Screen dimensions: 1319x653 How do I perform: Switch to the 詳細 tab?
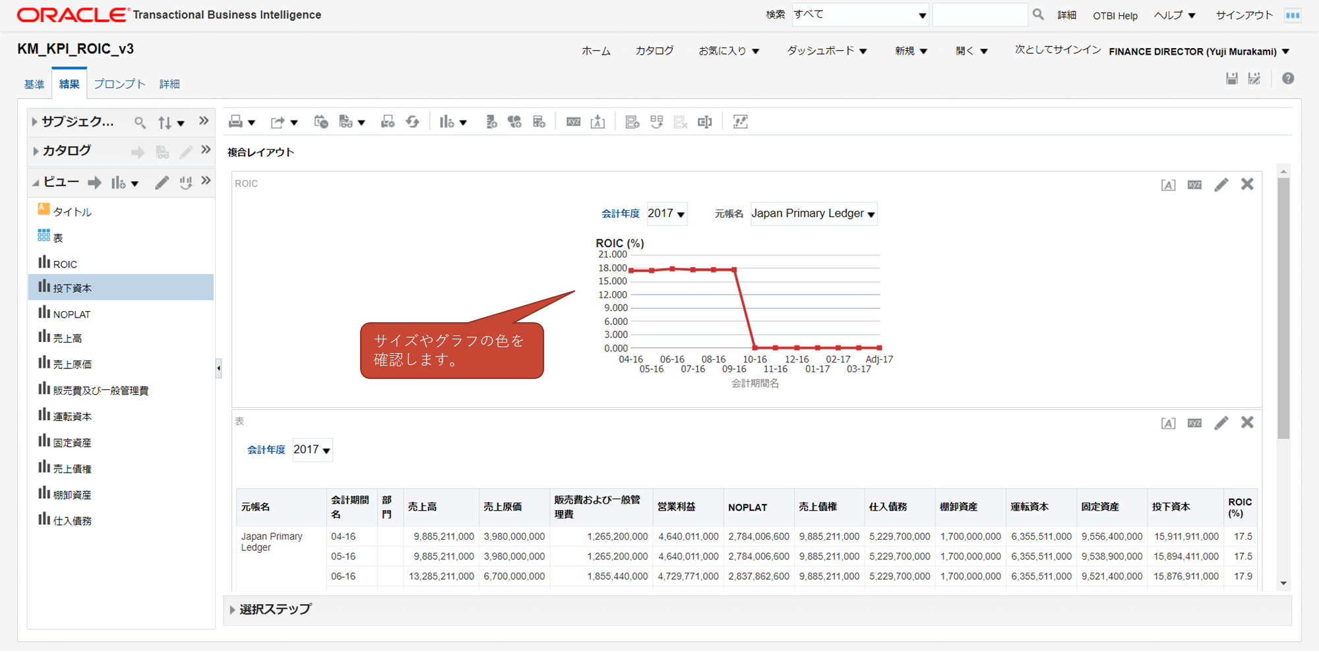click(x=169, y=84)
